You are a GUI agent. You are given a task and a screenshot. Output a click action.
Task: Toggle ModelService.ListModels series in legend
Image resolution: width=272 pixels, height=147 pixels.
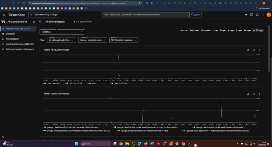click(218, 127)
